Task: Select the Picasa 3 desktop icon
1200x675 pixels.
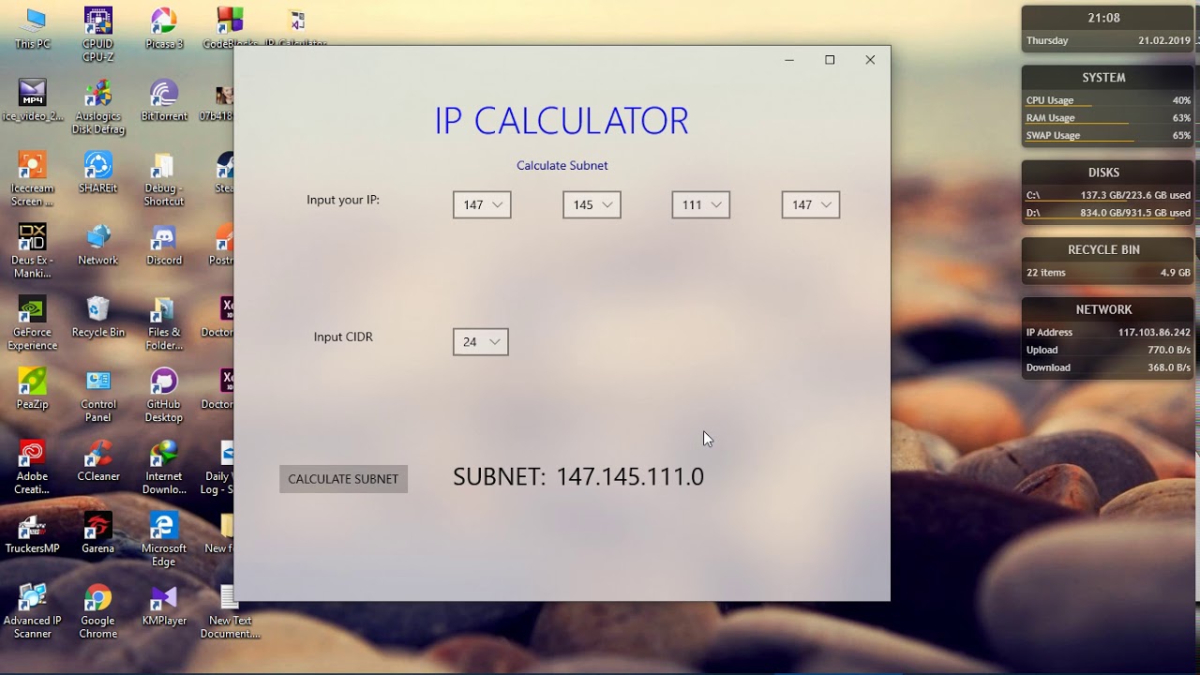Action: point(164,28)
